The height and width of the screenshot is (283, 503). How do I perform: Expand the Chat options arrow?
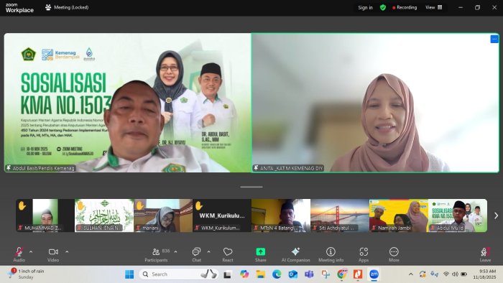coord(208,252)
